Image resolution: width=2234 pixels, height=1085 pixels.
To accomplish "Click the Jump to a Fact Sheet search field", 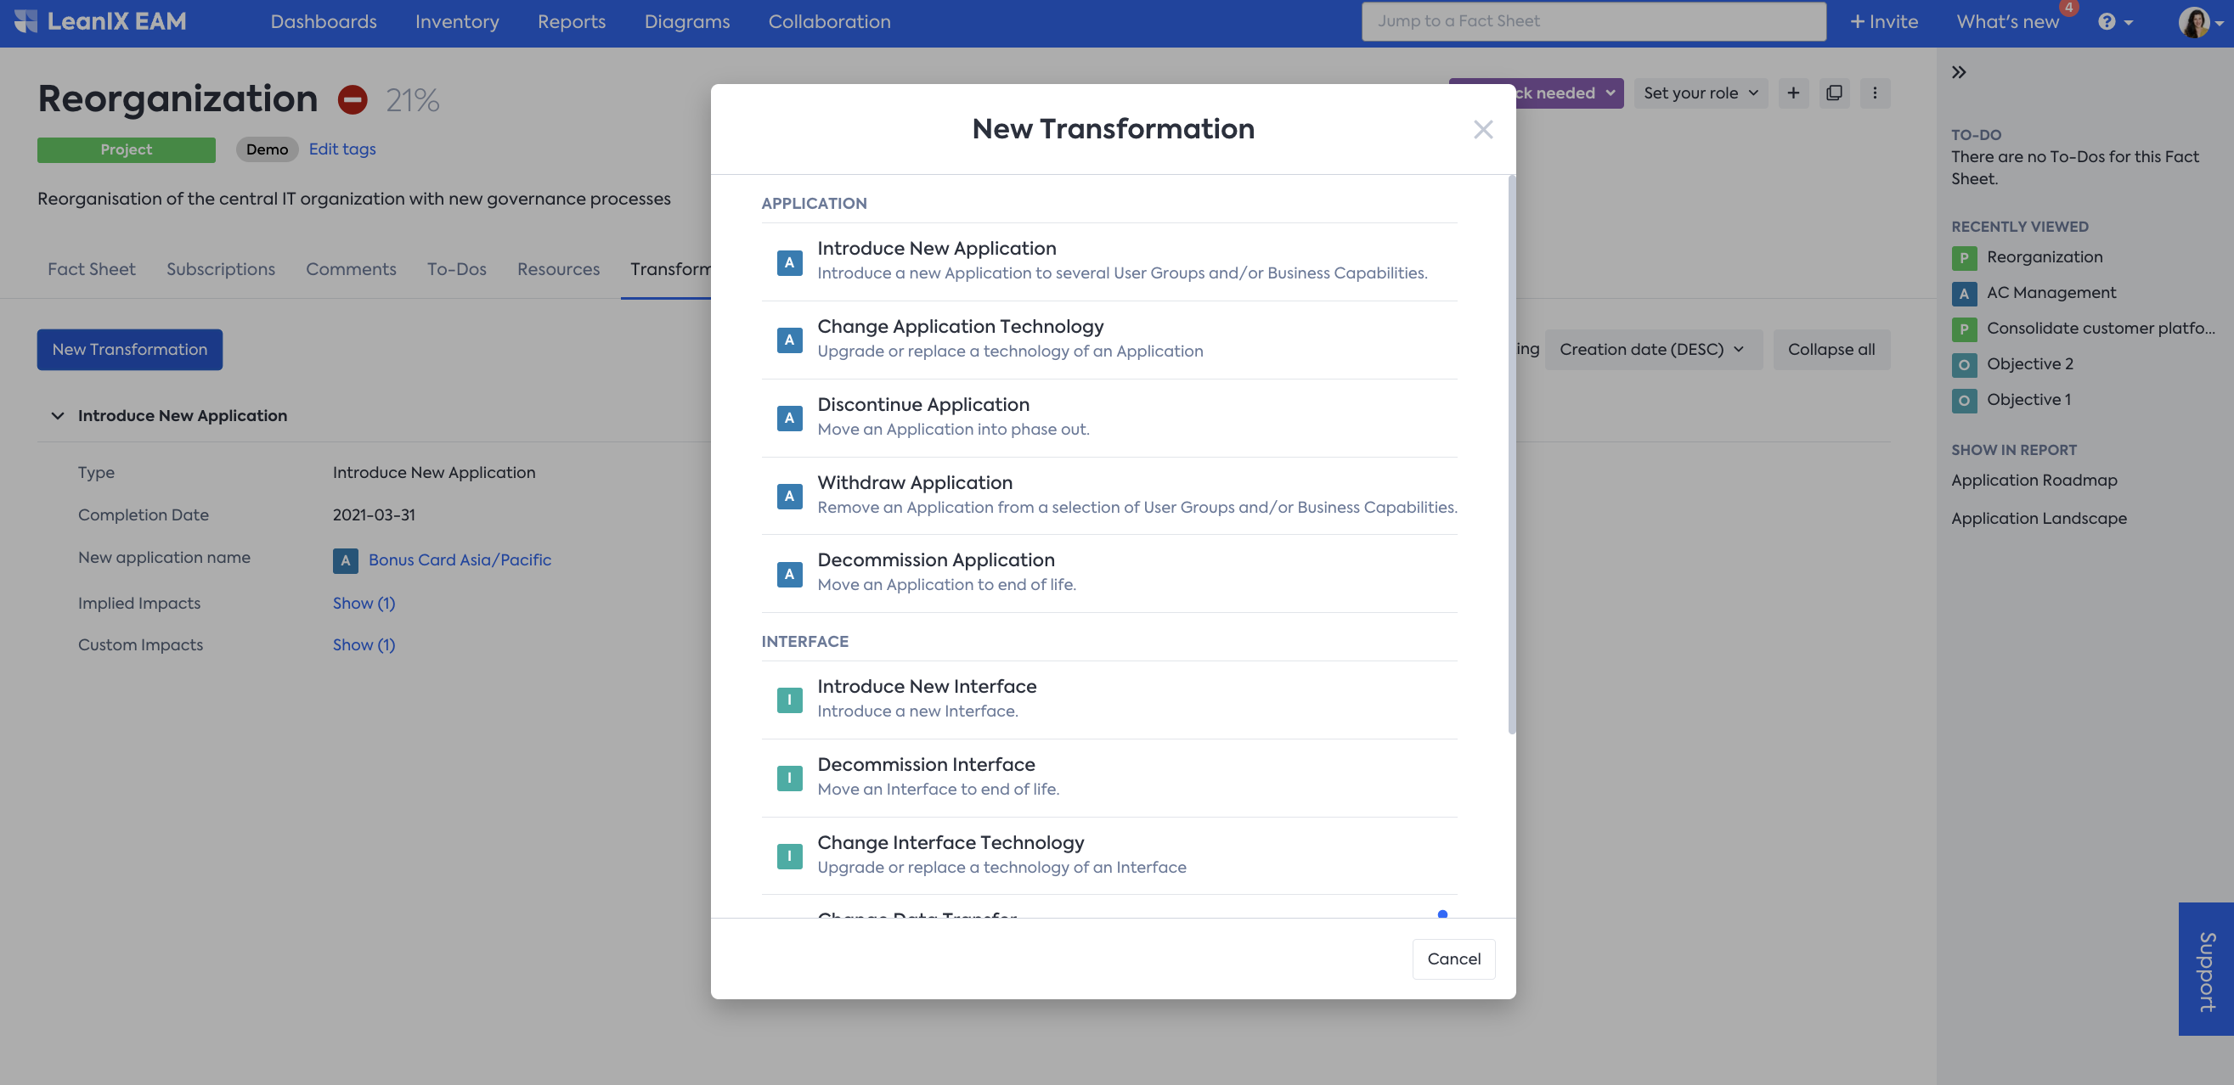I will 1592,22.
